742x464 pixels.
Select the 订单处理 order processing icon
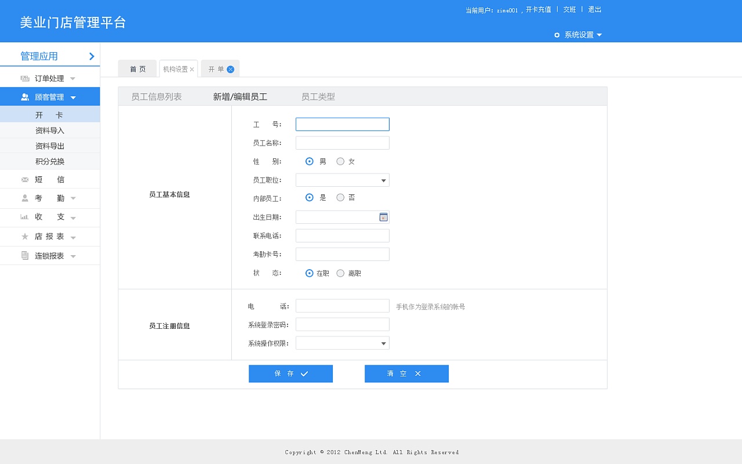24,77
